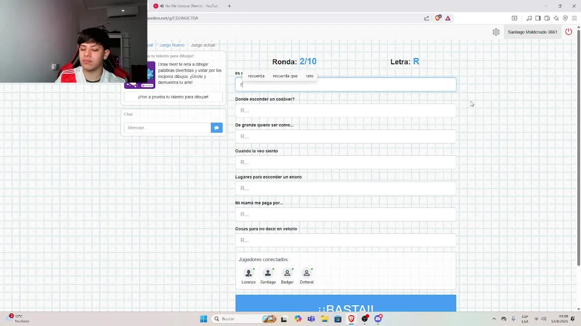Click the Santiago Maldonado 3661 username button

coord(532,32)
